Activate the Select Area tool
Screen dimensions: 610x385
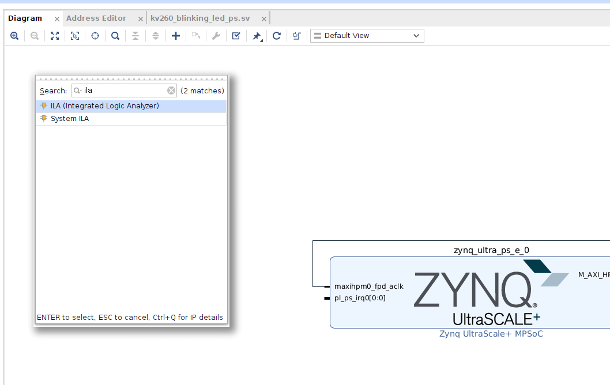point(75,36)
